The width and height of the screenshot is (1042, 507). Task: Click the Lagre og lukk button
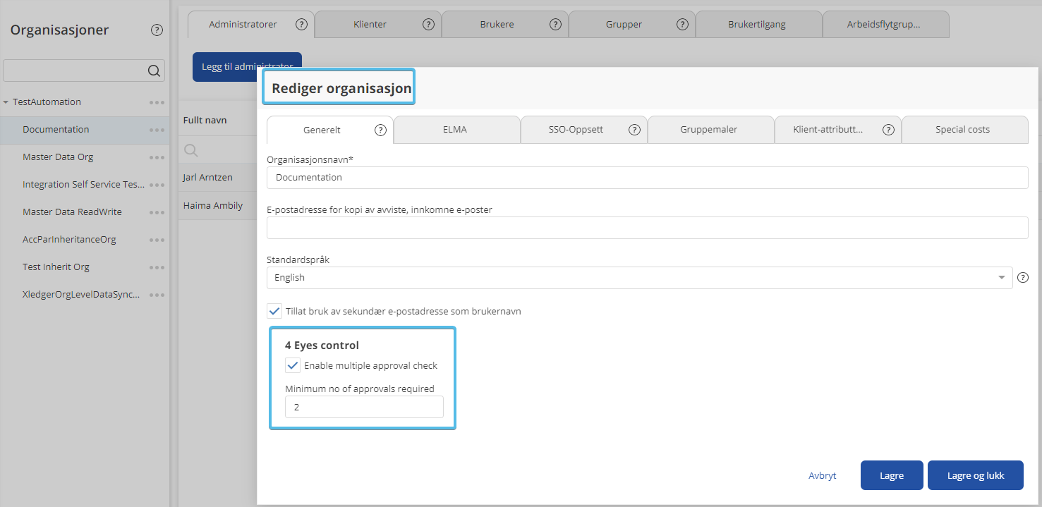pos(975,475)
